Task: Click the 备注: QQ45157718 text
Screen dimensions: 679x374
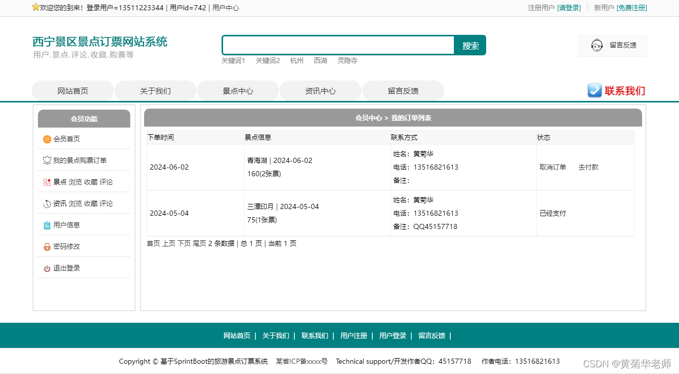Action: pos(425,226)
